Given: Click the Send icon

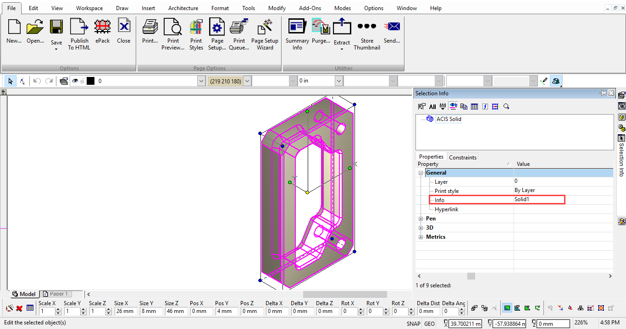Looking at the screenshot, I should tap(392, 27).
